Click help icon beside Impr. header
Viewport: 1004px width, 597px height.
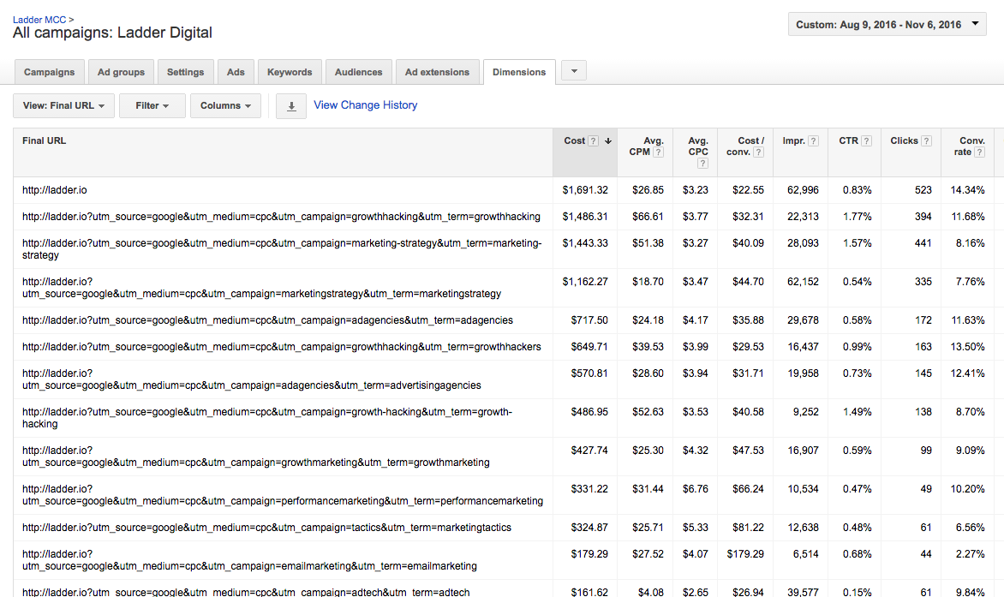pos(813,141)
